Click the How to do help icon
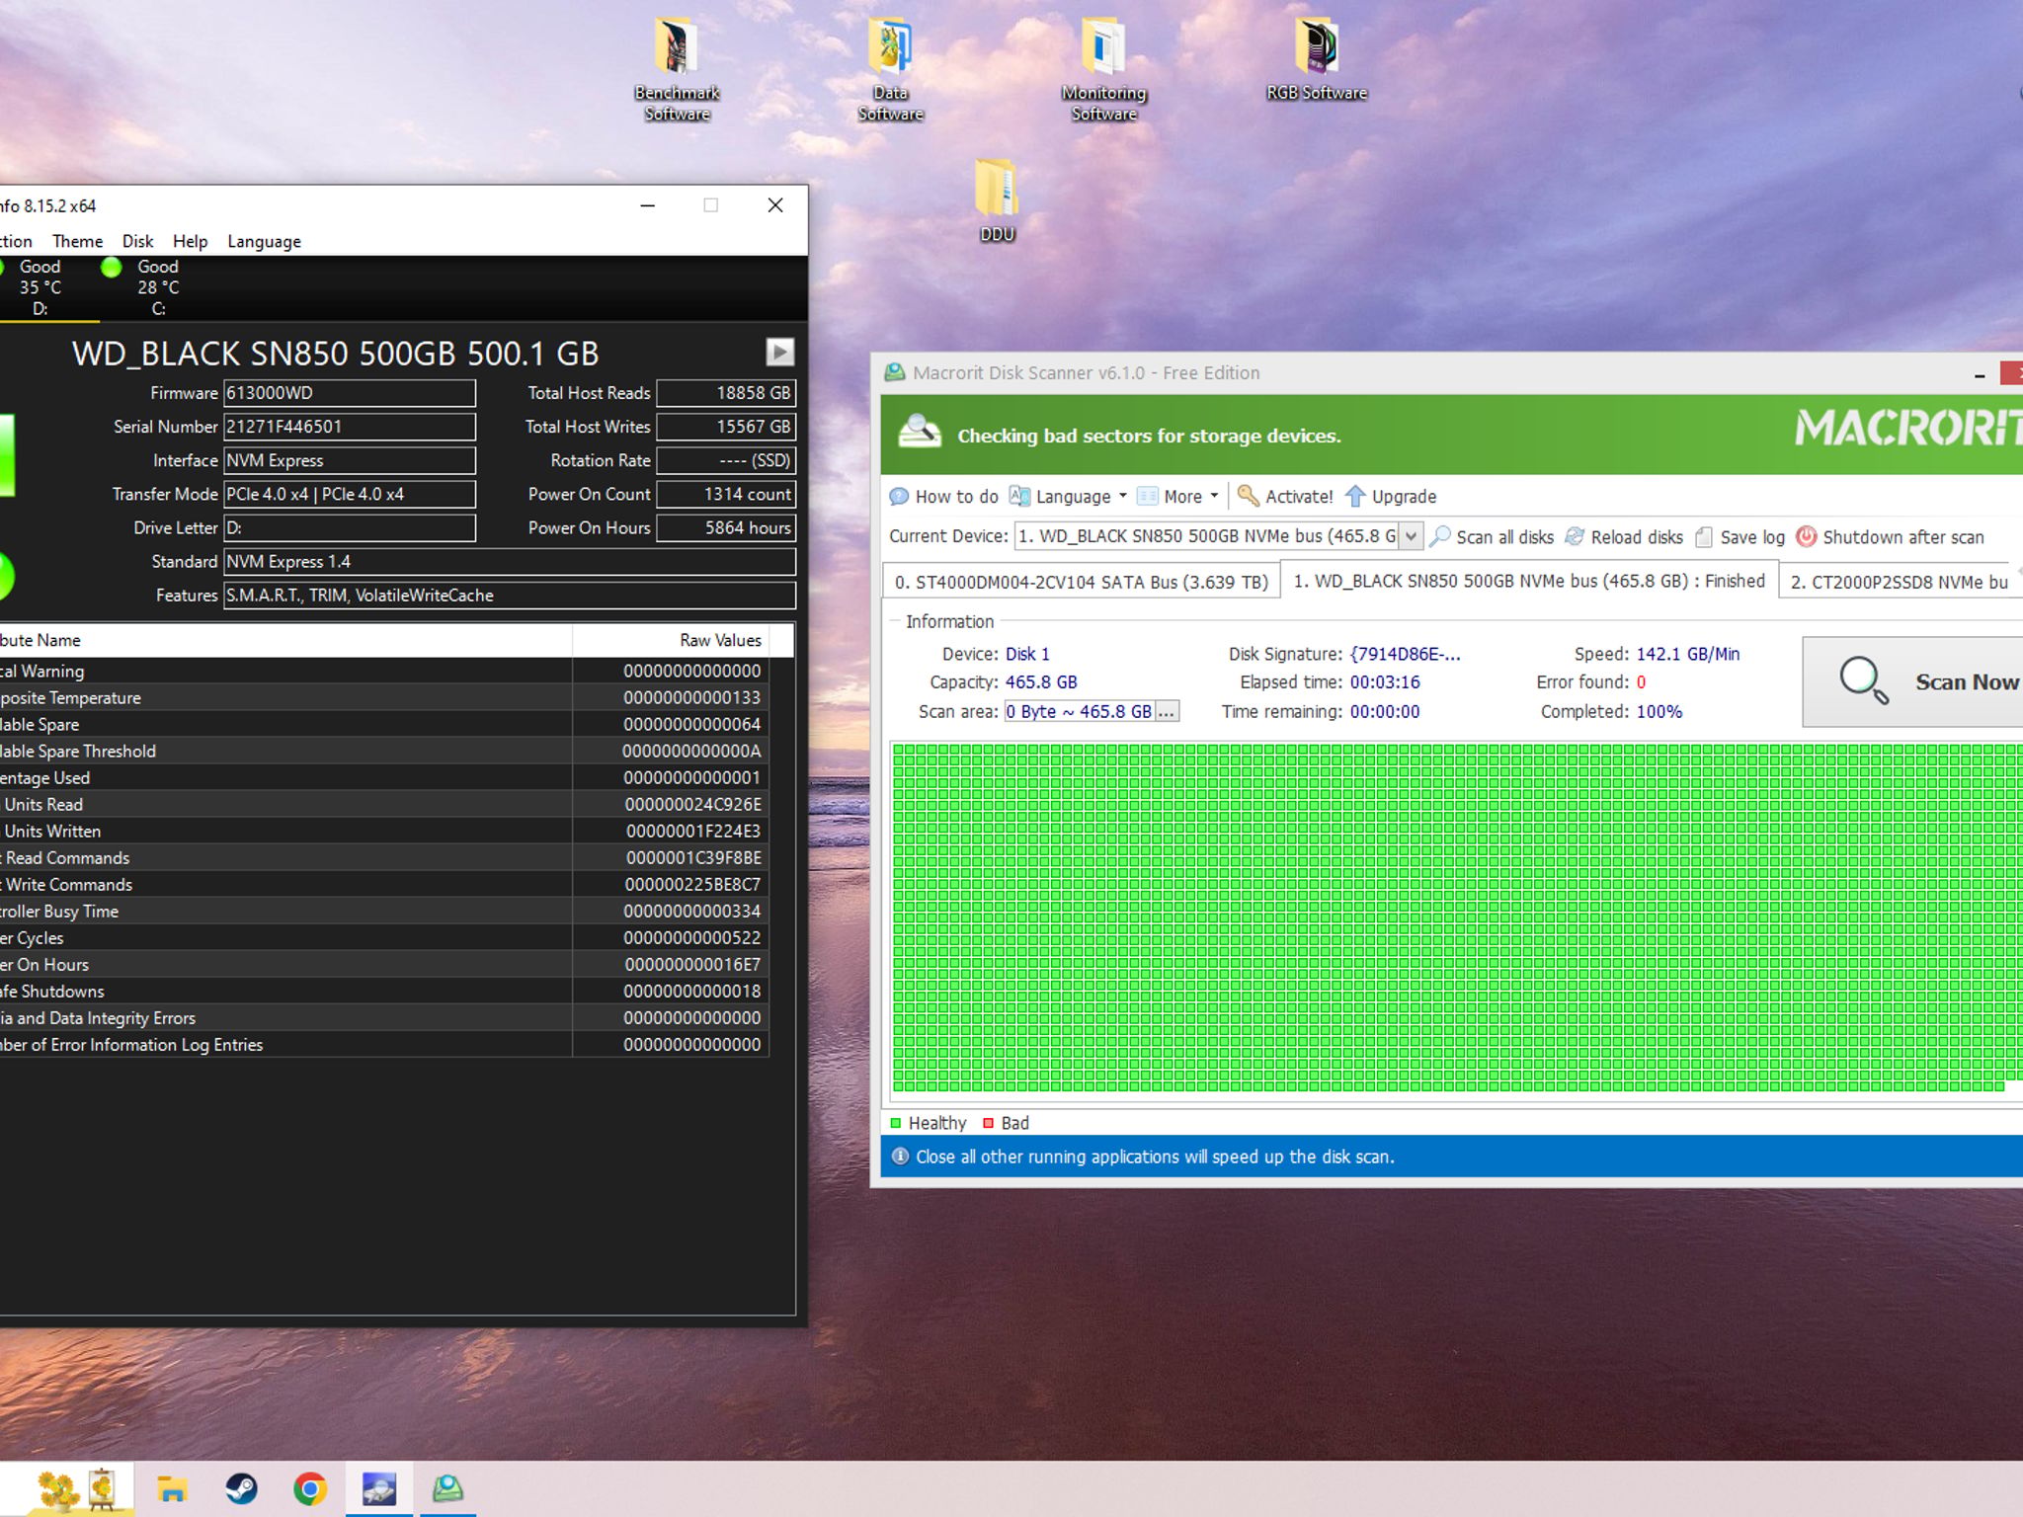The image size is (2023, 1517). pos(899,496)
